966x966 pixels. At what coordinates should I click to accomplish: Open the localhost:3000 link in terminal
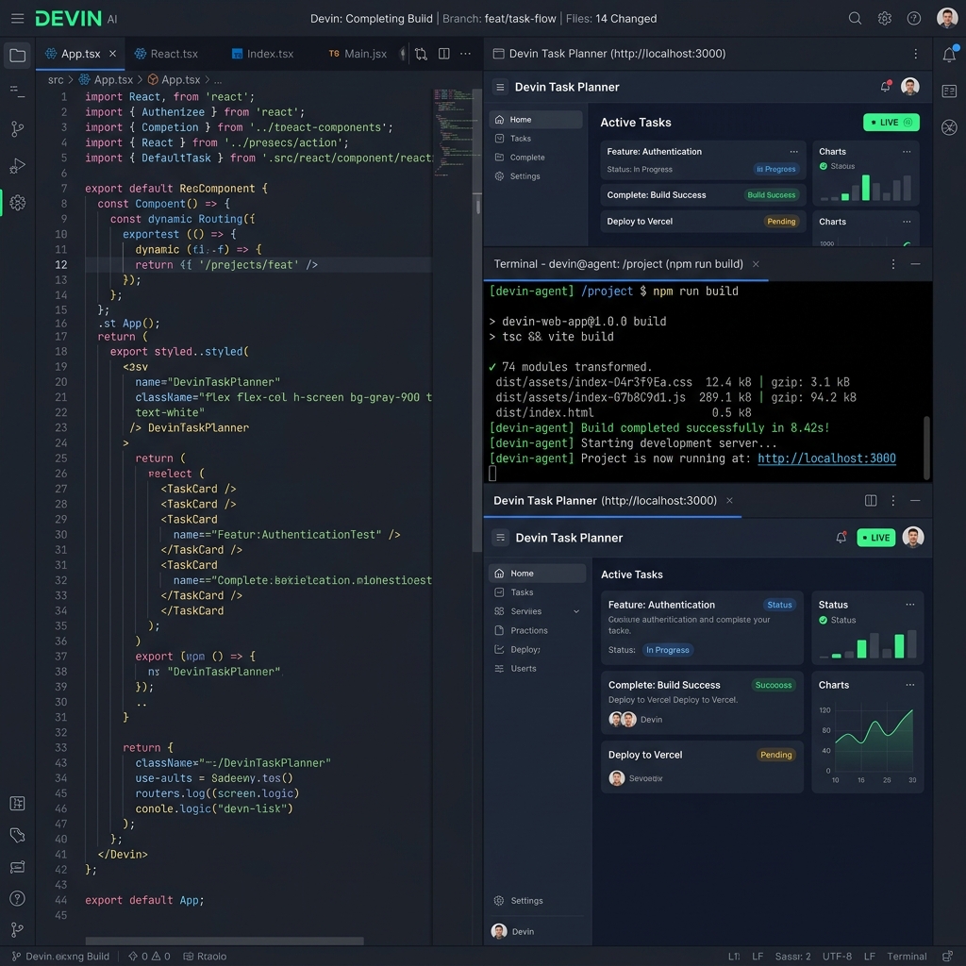coord(826,458)
